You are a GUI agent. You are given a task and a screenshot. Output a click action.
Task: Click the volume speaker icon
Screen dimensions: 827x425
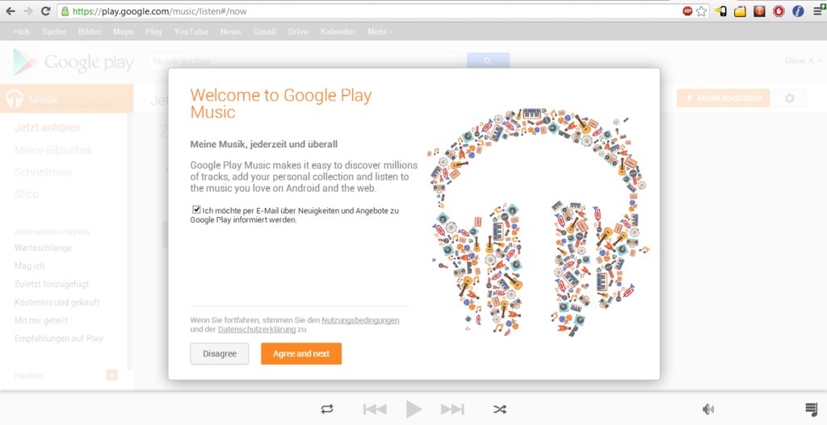click(x=708, y=409)
